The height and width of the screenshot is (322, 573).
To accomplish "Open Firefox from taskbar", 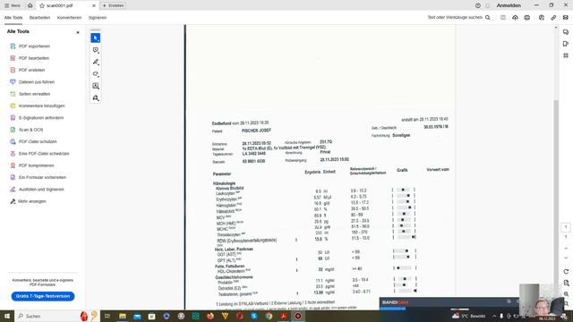I will [x=210, y=316].
